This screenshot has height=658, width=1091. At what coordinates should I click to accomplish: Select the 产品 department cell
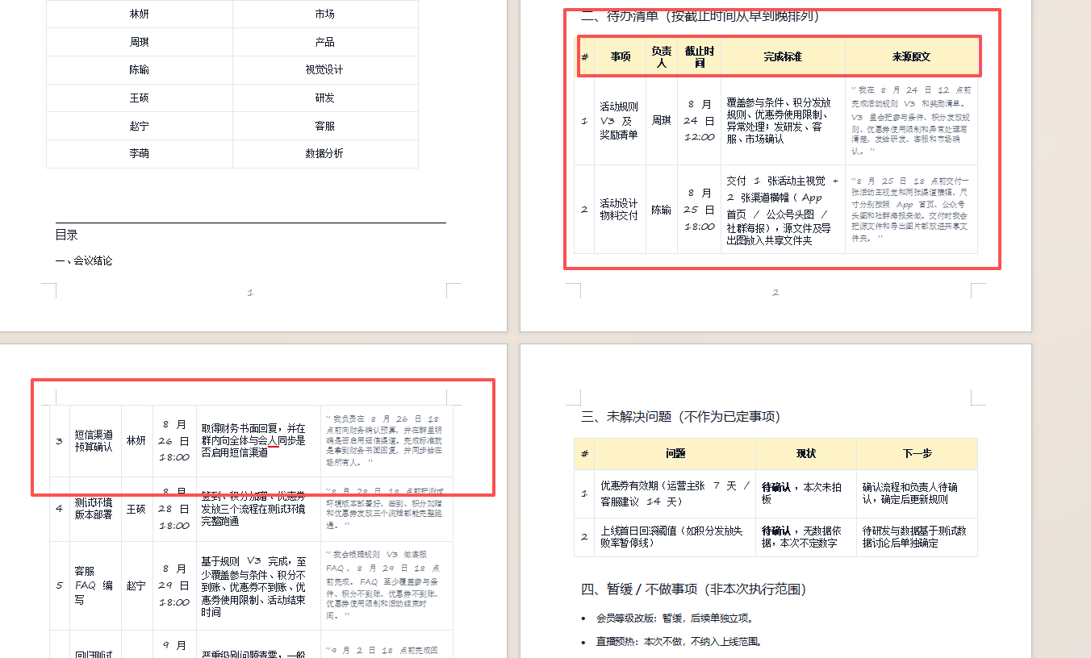325,42
